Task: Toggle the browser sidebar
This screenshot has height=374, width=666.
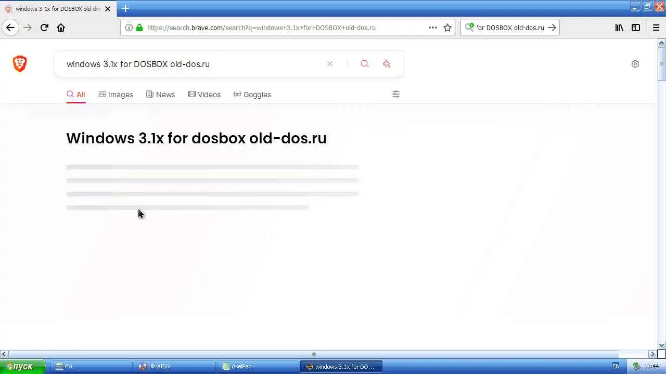Action: click(636, 28)
